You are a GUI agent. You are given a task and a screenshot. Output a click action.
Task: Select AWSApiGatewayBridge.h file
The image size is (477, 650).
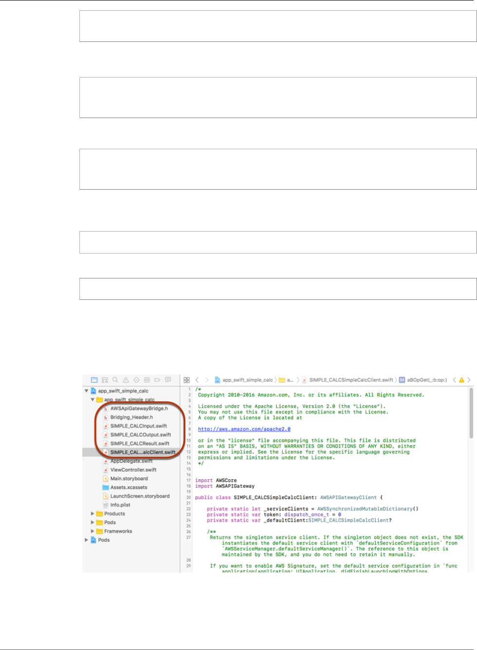tap(135, 409)
